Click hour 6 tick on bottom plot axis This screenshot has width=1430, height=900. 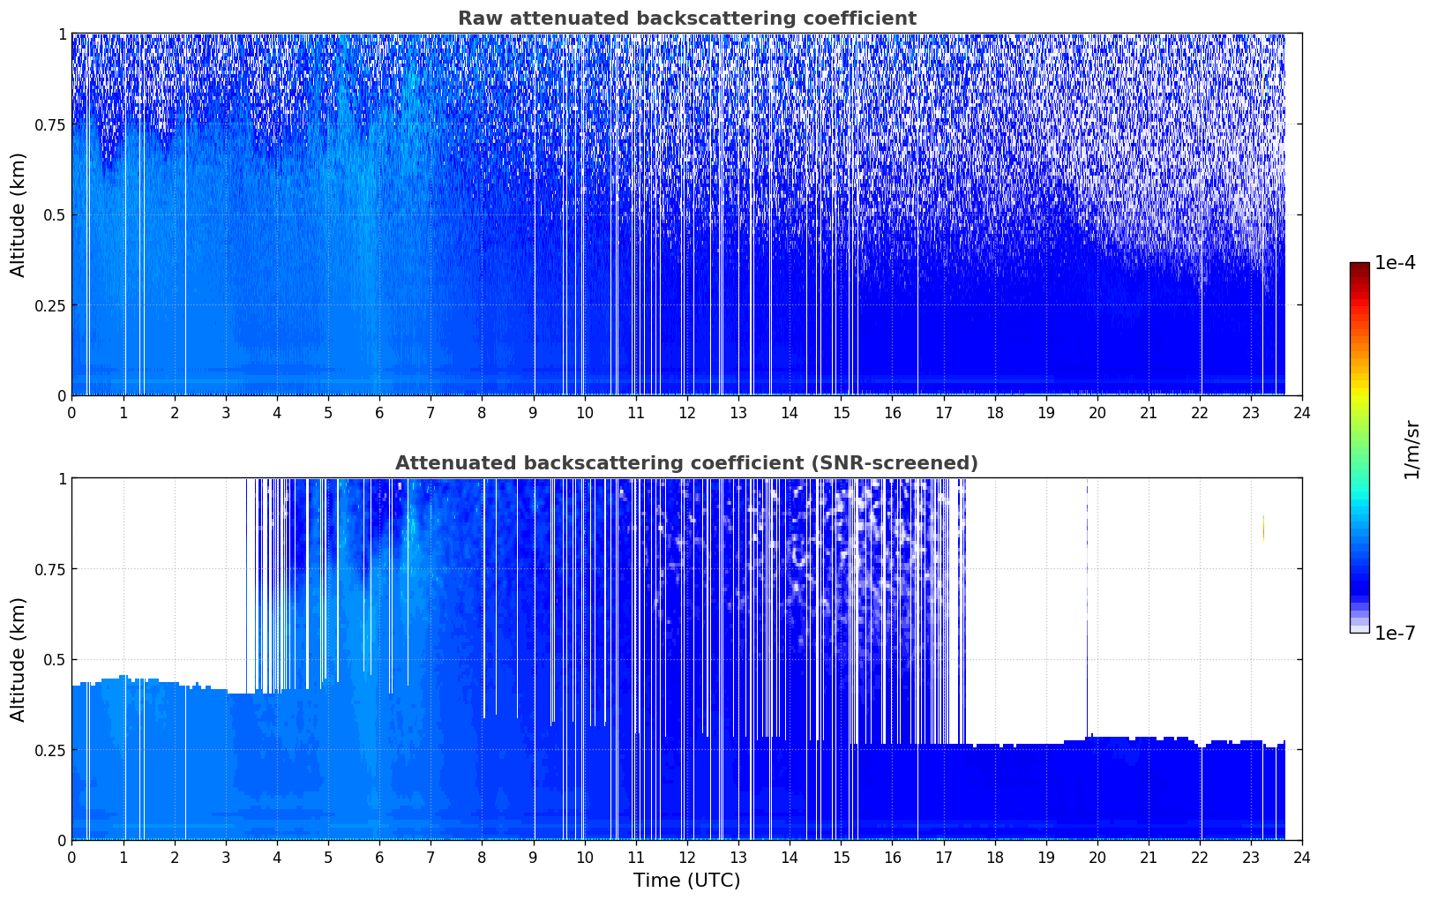(379, 857)
